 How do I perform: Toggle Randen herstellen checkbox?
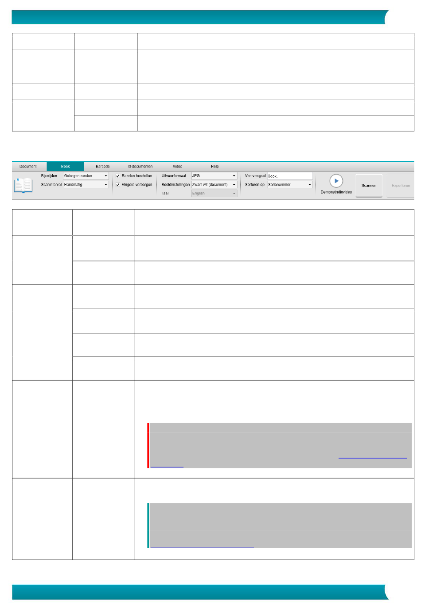118,176
